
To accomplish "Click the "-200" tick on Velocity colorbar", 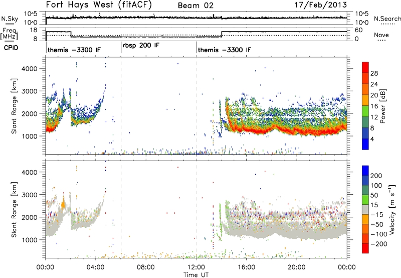I will (378, 244).
